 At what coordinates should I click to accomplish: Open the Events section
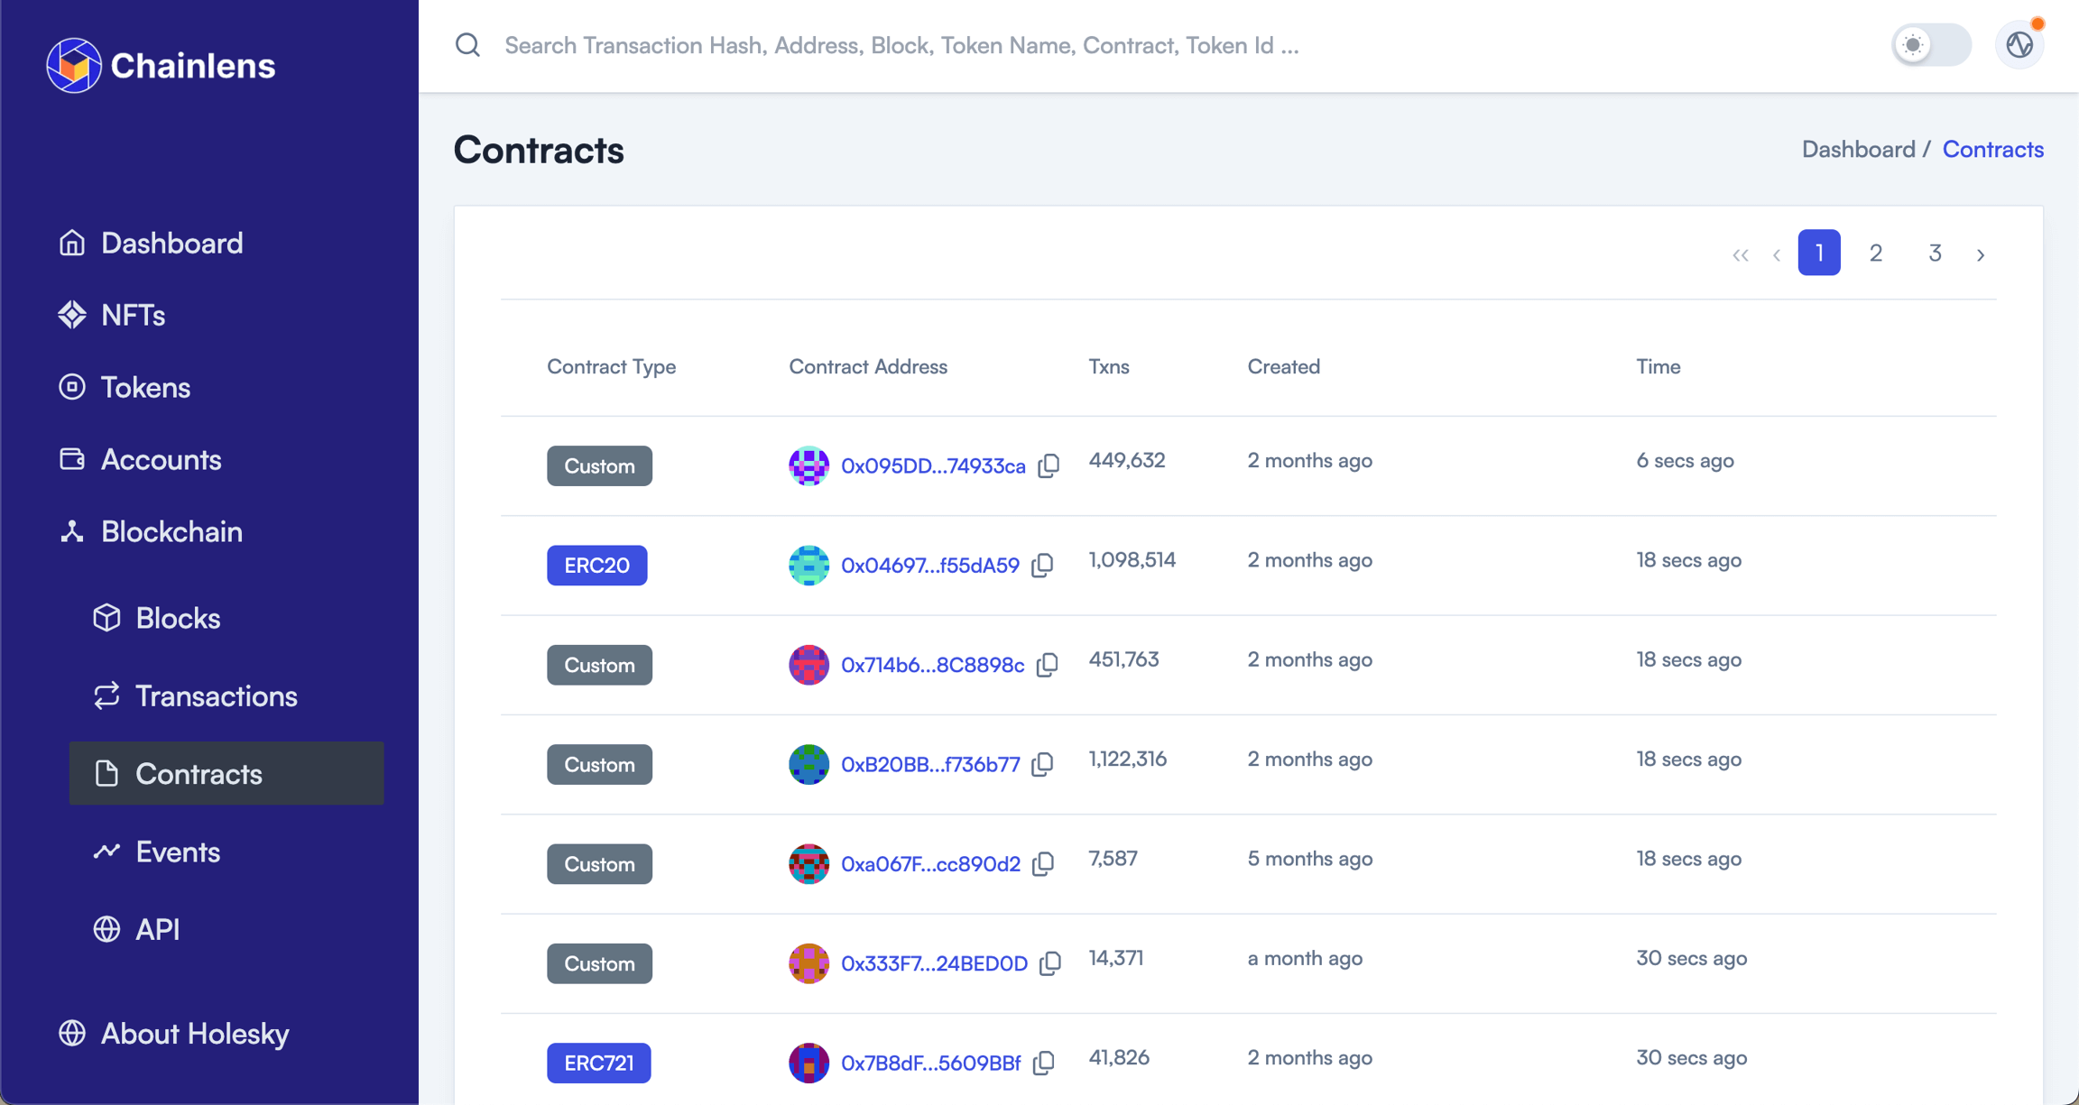tap(178, 852)
